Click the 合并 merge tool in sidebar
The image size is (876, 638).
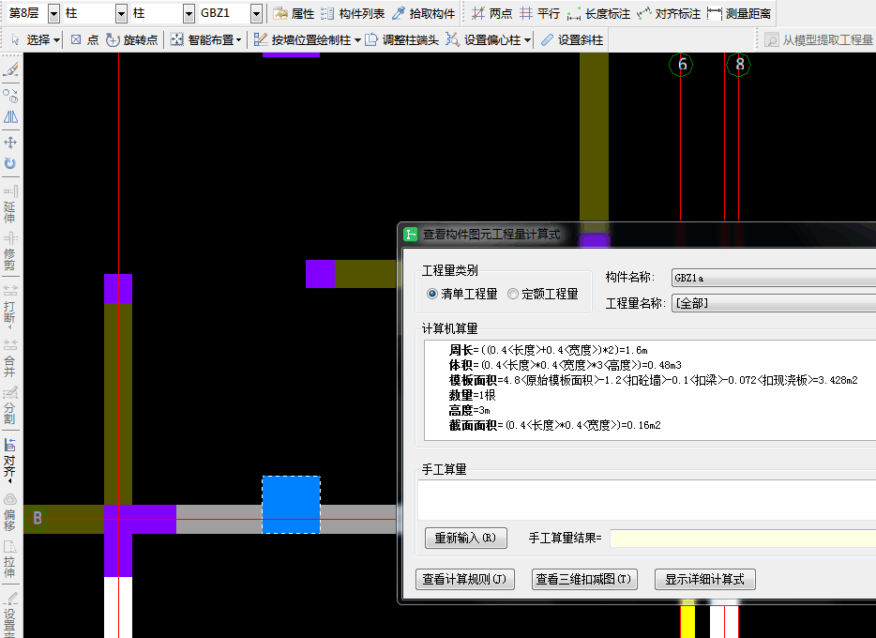coord(10,358)
